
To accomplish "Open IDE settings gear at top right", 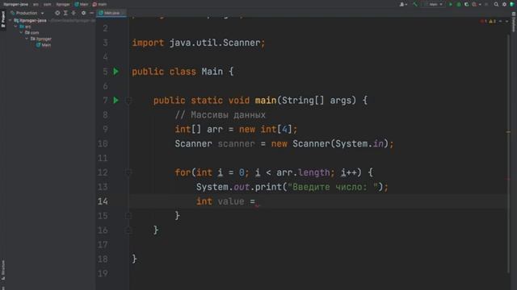I will pos(504,4).
